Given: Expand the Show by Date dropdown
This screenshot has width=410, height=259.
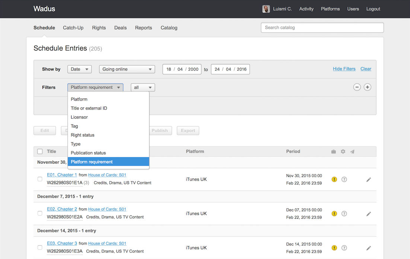Looking at the screenshot, I should tap(79, 69).
